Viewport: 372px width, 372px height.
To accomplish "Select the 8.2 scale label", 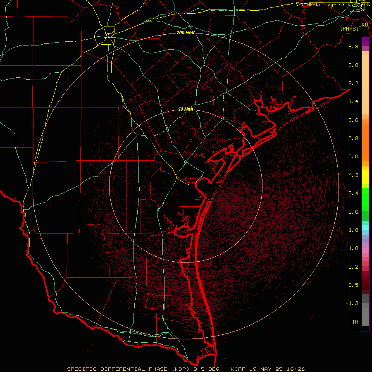I will (x=353, y=83).
